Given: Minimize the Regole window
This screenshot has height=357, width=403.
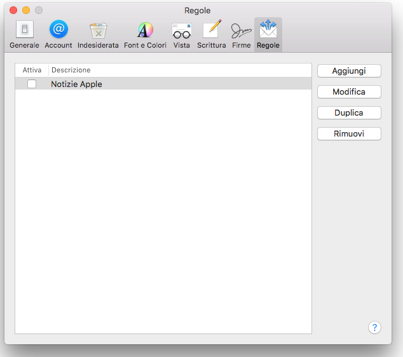Looking at the screenshot, I should click(x=26, y=10).
